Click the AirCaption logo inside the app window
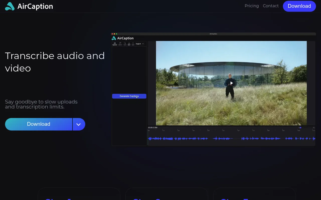This screenshot has width=321, height=200. [x=123, y=38]
